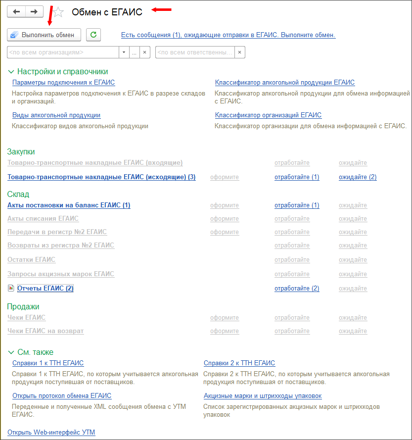This screenshot has width=412, height=440.
Task: Open Акты списания ЕГАИС link
Action: pyautogui.click(x=43, y=219)
